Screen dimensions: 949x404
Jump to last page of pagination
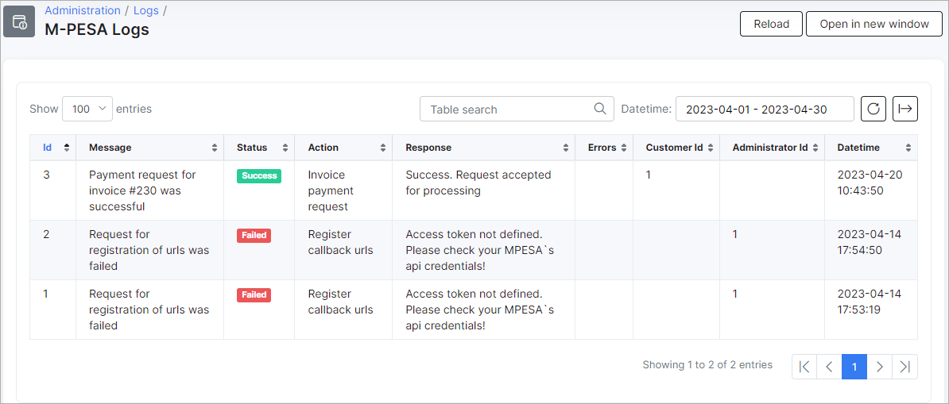(x=904, y=367)
